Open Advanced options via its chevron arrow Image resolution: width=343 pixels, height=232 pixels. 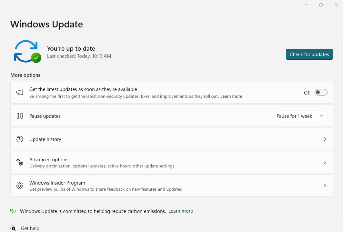[x=325, y=162]
